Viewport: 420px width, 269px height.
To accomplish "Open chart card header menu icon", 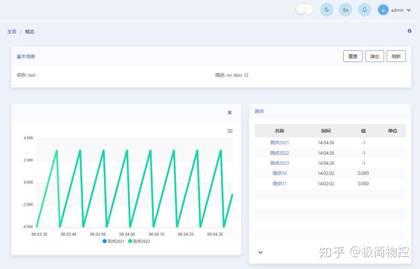I will click(230, 113).
